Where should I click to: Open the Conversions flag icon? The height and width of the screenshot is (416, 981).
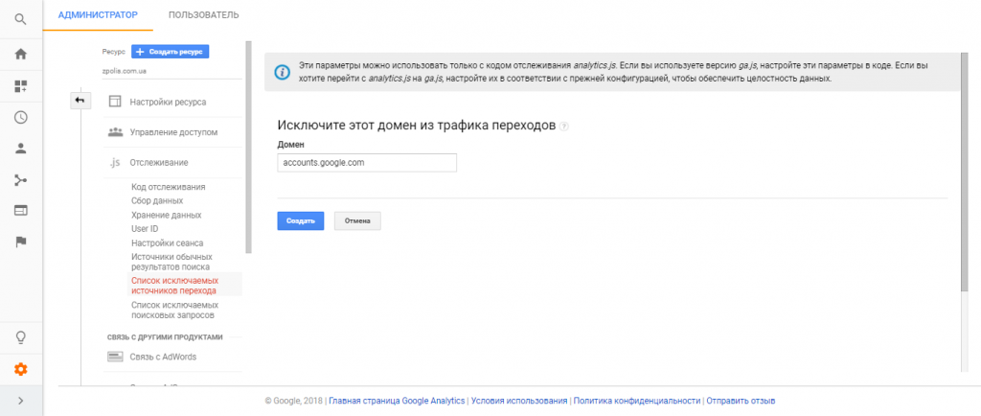(20, 242)
